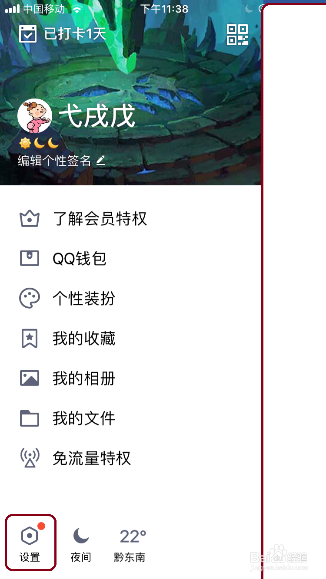Image resolution: width=326 pixels, height=579 pixels.
Task: Tap the picture icon for 我的相册
Action: coord(30,378)
